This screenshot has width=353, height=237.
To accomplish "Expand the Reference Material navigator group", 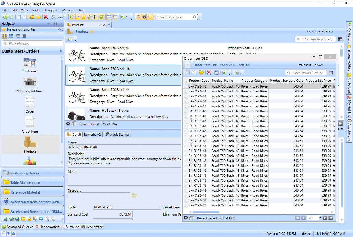I will coord(32,192).
